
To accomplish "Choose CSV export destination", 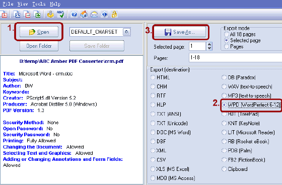I will pyautogui.click(x=158, y=160).
